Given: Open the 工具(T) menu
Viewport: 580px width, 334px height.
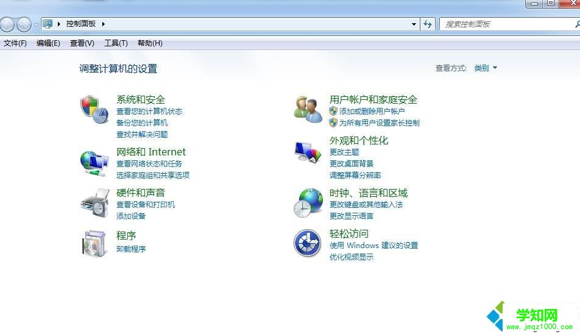Looking at the screenshot, I should [x=116, y=43].
